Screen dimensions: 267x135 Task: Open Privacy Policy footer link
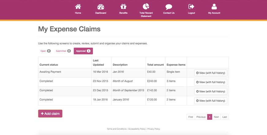tap(154, 129)
